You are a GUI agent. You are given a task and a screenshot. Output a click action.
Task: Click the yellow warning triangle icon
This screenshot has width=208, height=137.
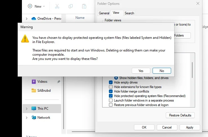point(25,39)
